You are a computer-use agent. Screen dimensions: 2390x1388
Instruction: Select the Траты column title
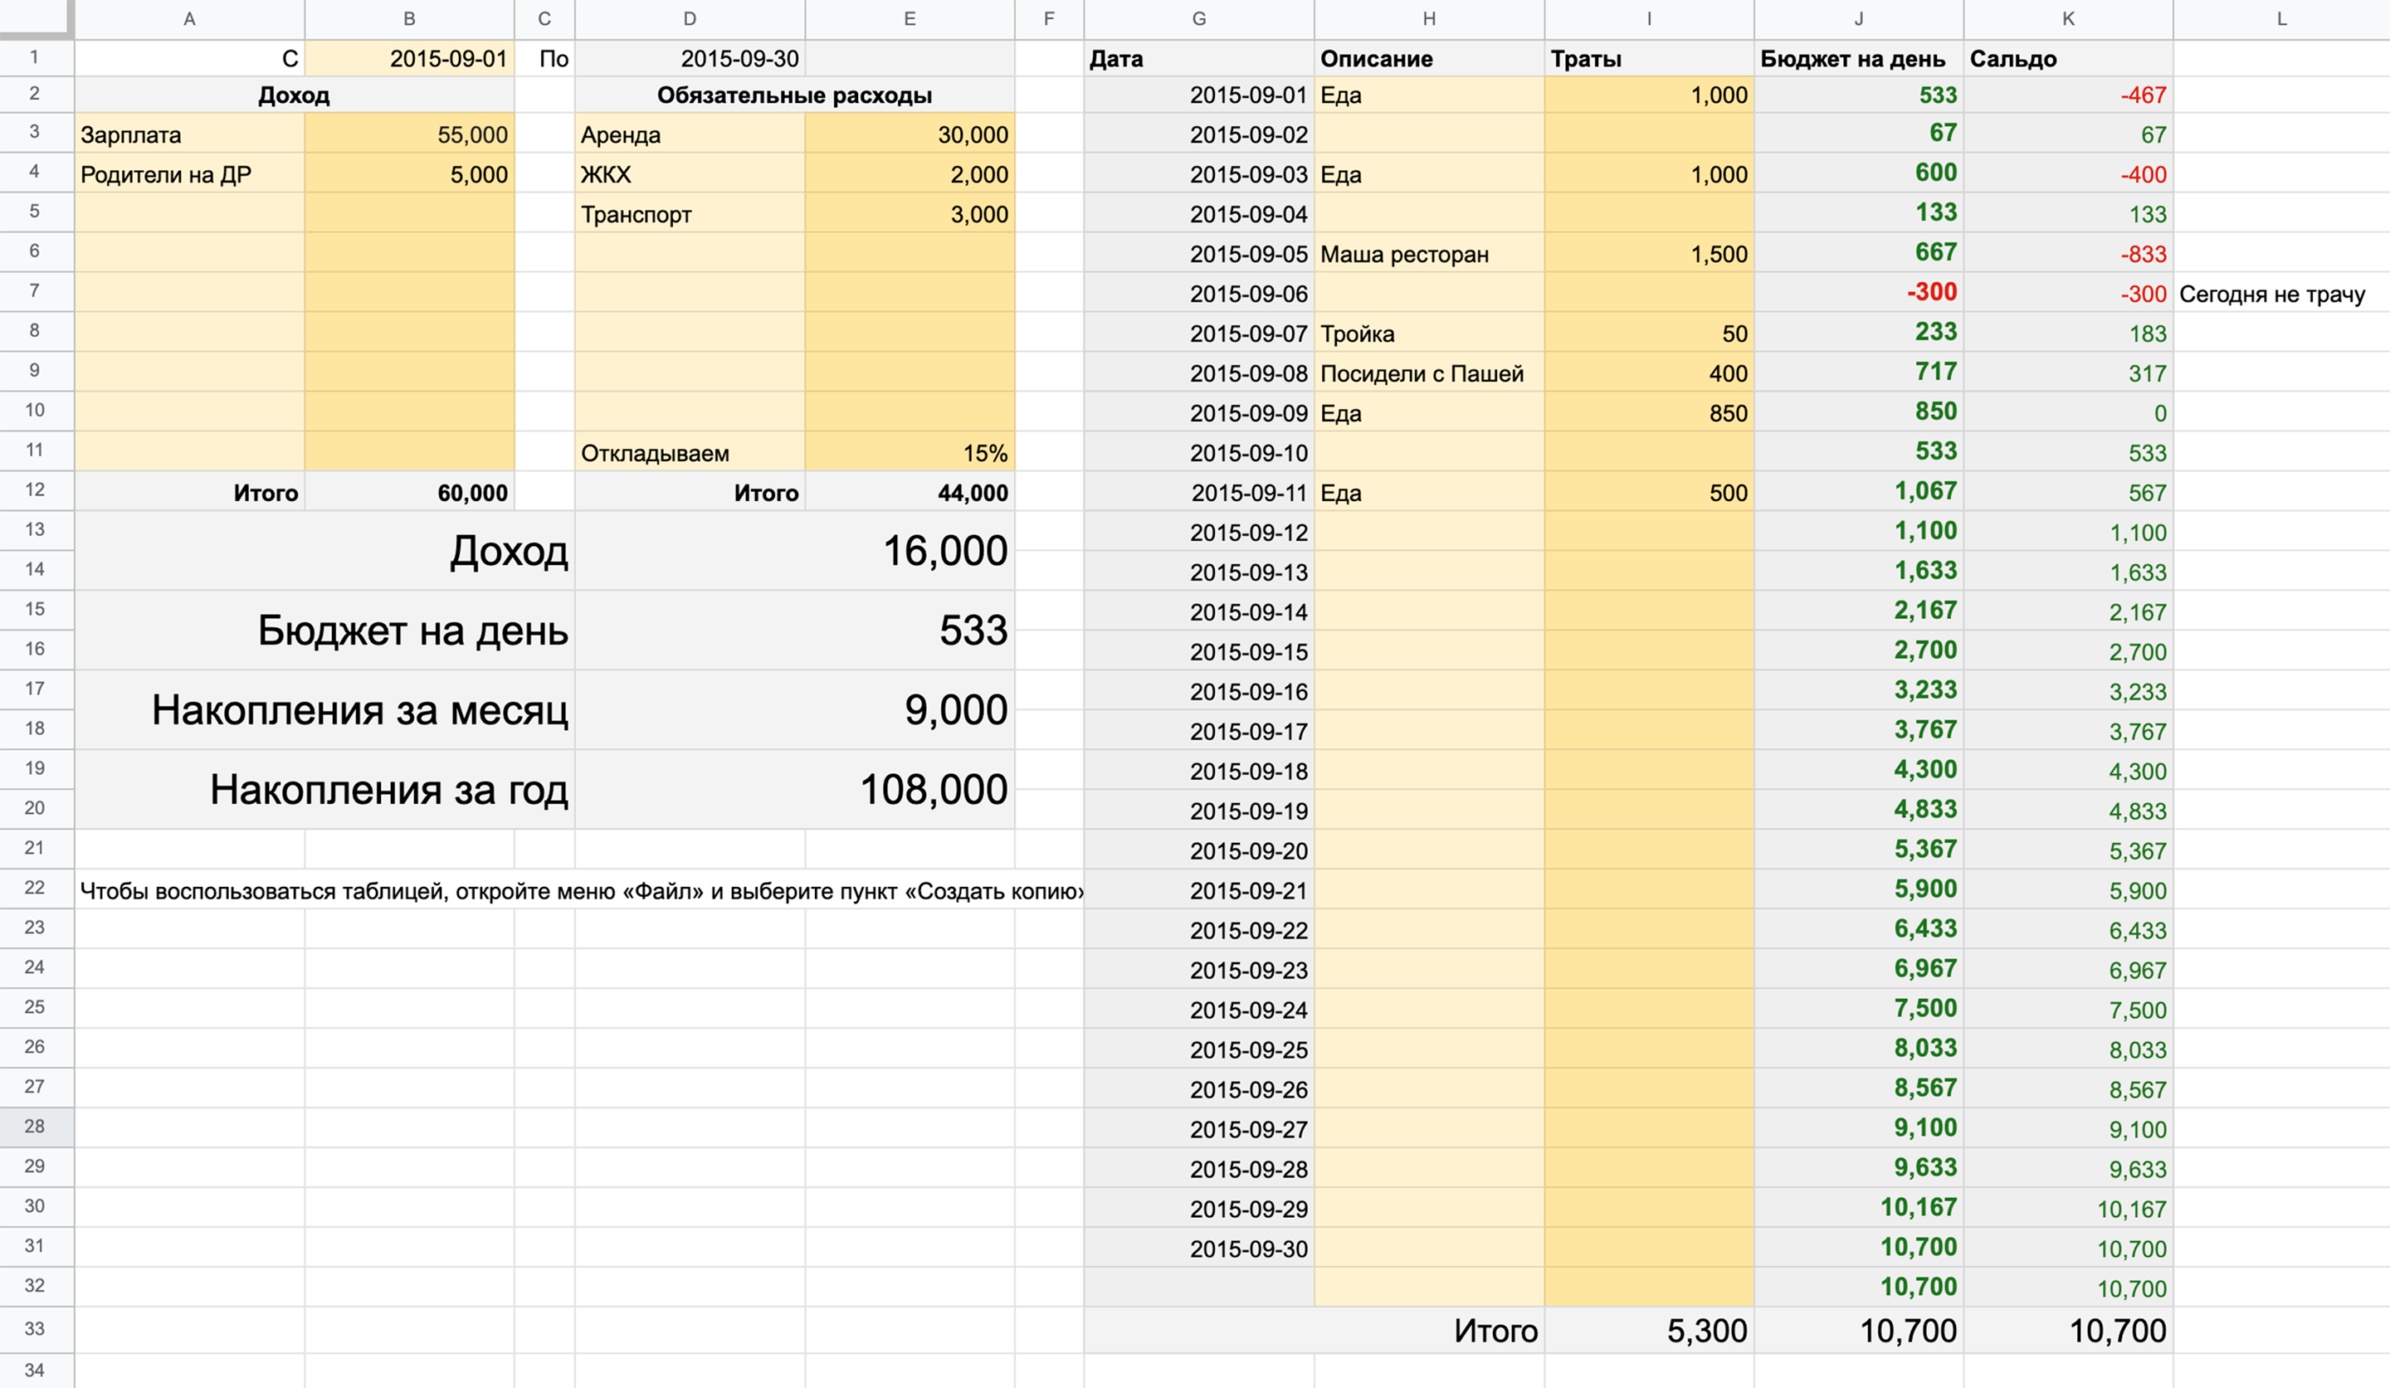pyautogui.click(x=1649, y=59)
